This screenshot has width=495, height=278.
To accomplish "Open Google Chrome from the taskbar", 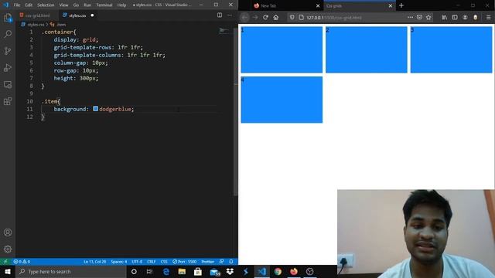I will tap(278, 271).
